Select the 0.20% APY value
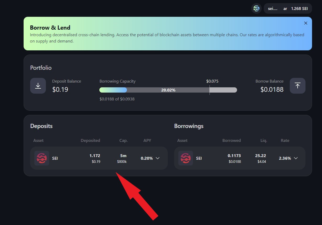322x225 pixels. [147, 158]
